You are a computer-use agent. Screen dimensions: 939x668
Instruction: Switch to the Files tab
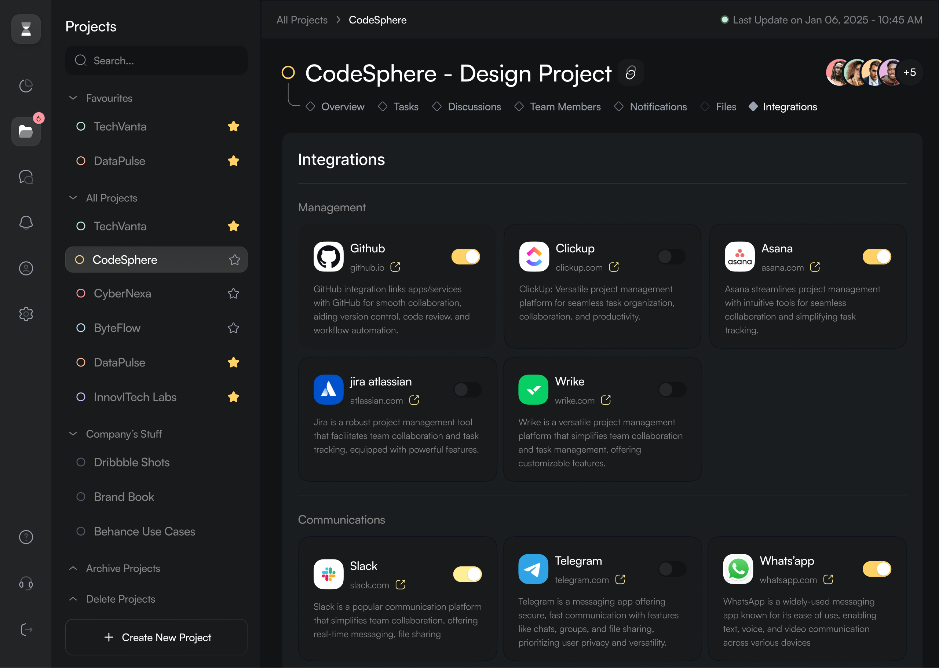click(718, 106)
